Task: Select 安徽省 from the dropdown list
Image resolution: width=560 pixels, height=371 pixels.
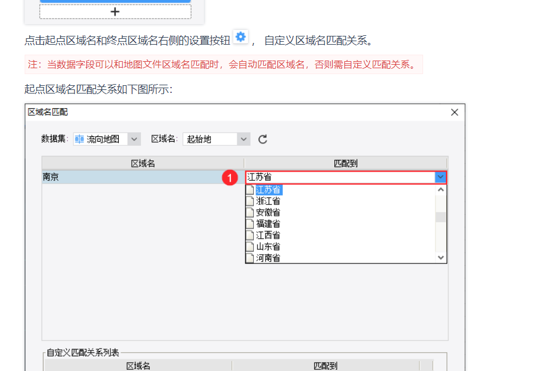Action: point(268,212)
